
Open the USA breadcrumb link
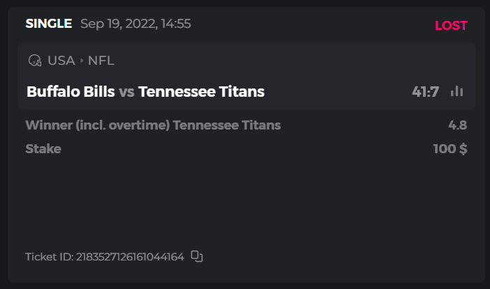click(61, 61)
